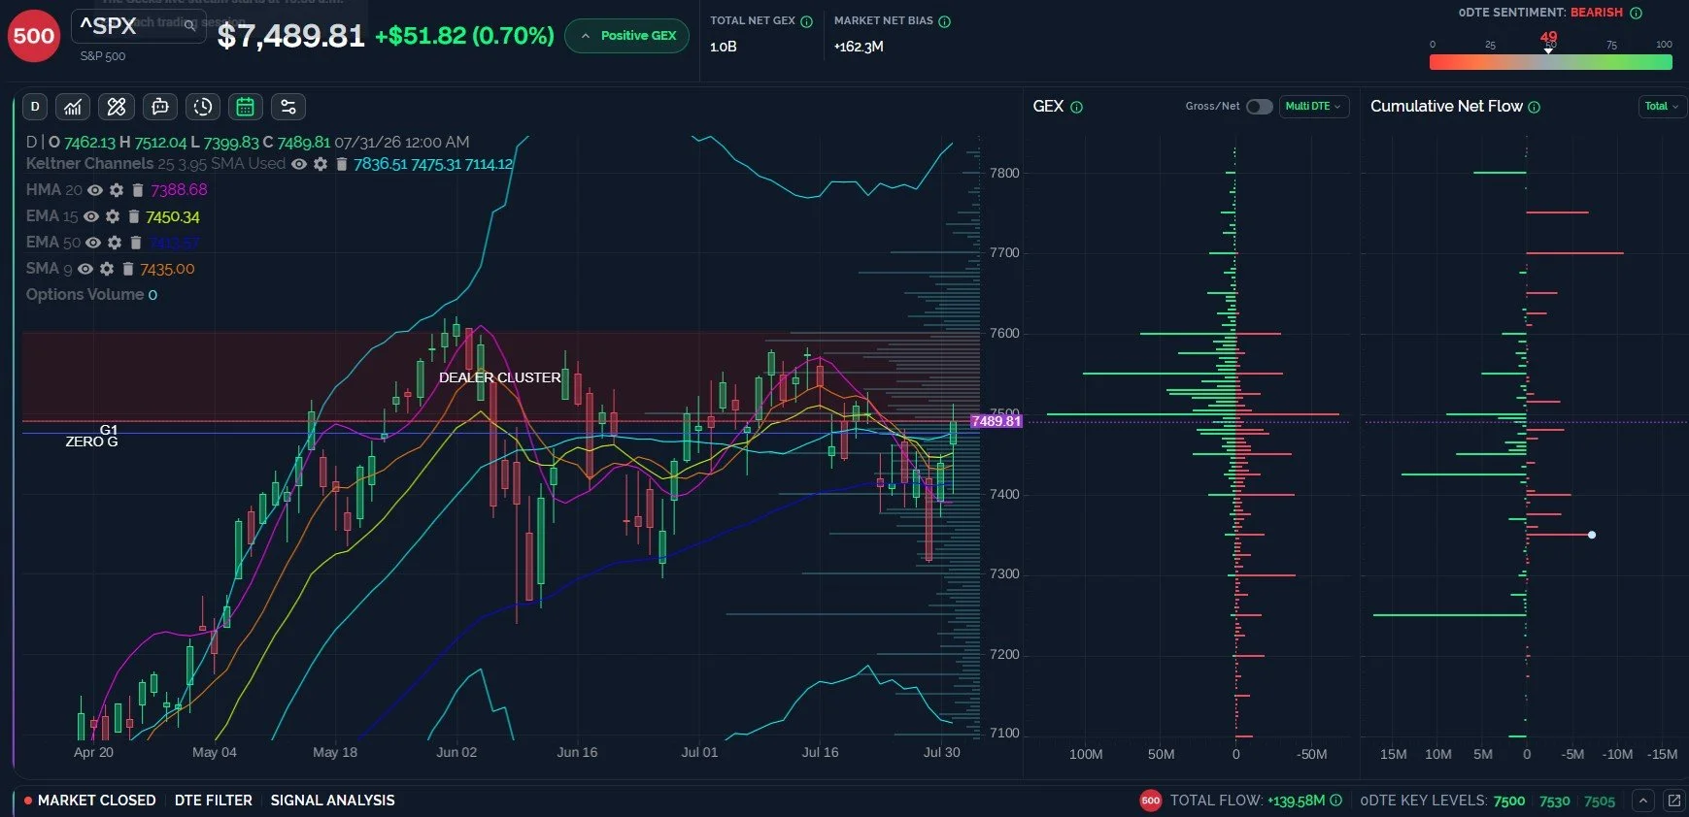Click the history clock toolbar icon
This screenshot has width=1689, height=817.
coord(203,107)
